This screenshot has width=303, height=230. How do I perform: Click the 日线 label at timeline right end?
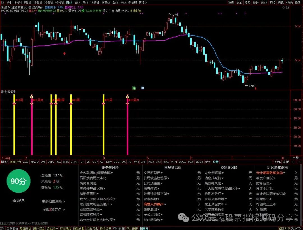point(296,158)
